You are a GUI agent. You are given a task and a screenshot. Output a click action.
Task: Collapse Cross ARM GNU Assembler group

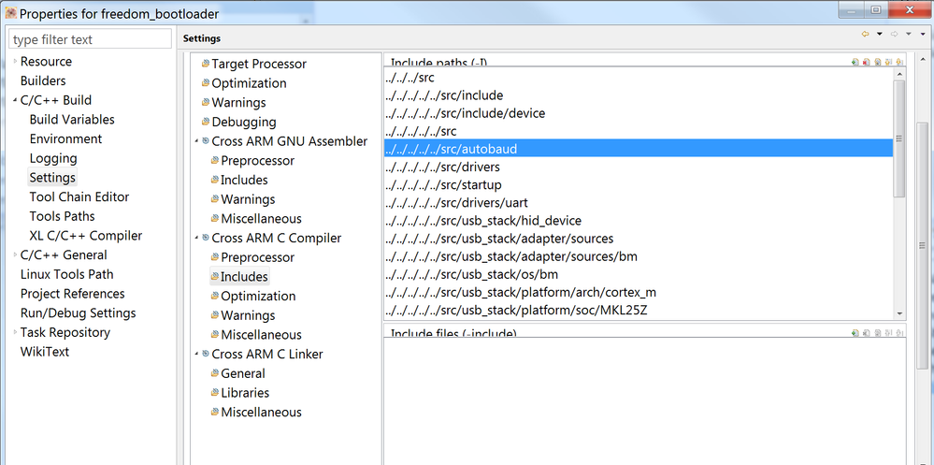pos(196,141)
